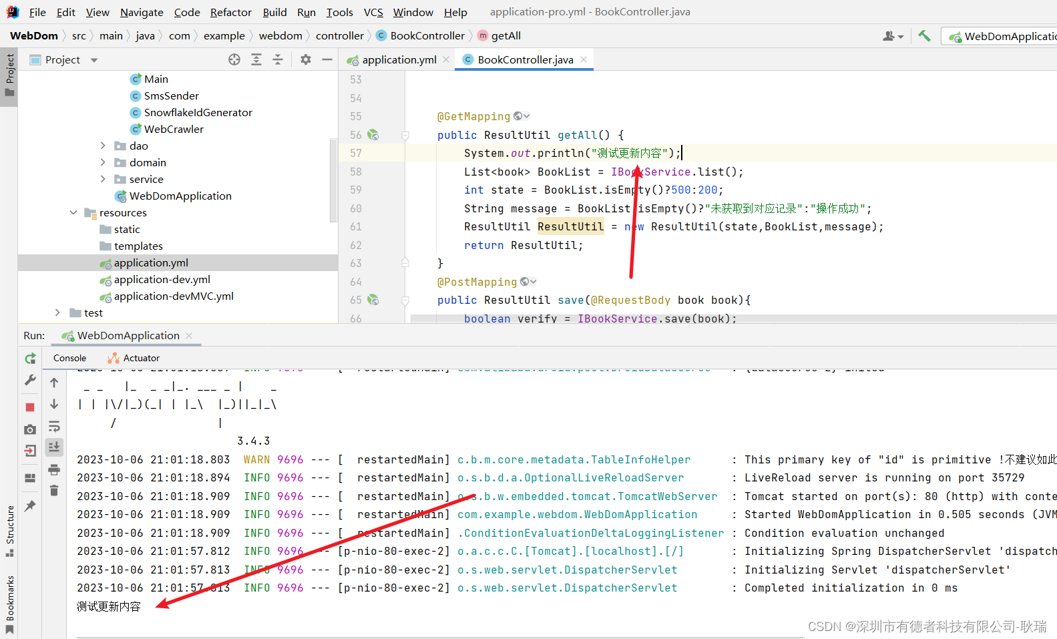Expand the service folder
Screen dimensions: 1057x639
pos(103,179)
